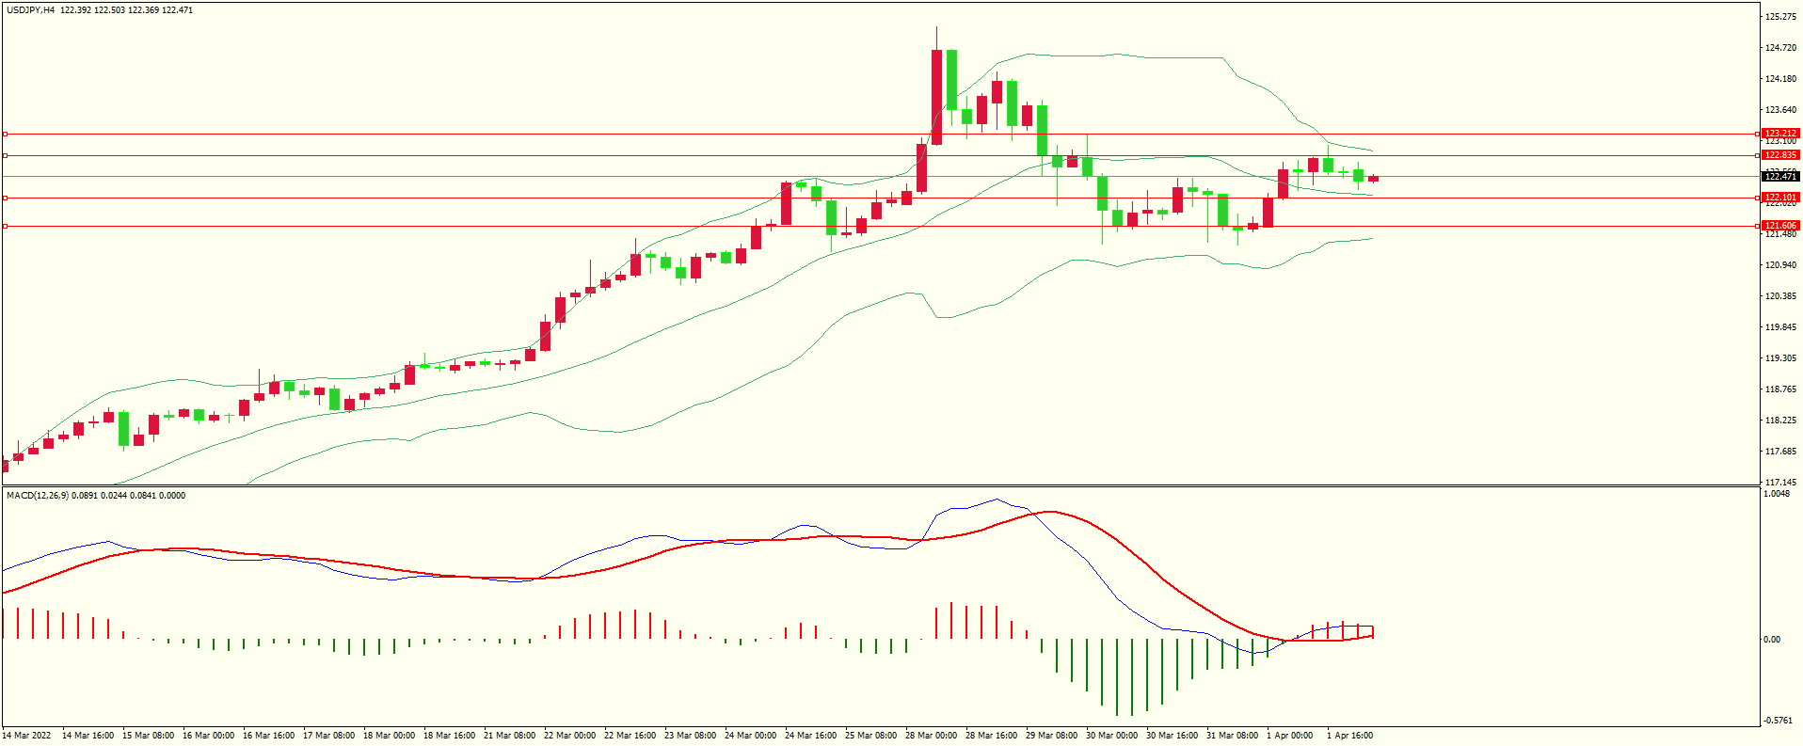Screen dimensions: 1803x746
Task: Click the 1 Apr 00:00 time label
Action: pyautogui.click(x=1290, y=736)
